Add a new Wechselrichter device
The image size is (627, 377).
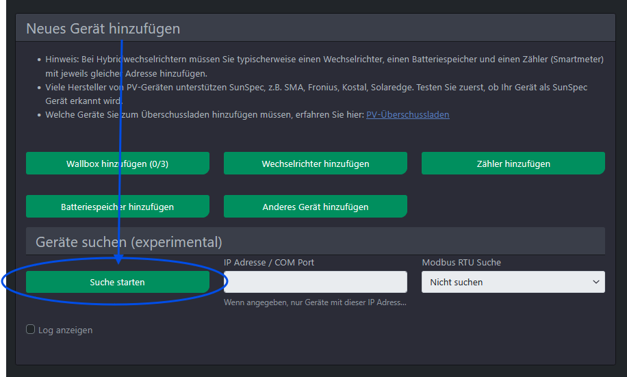pyautogui.click(x=315, y=164)
